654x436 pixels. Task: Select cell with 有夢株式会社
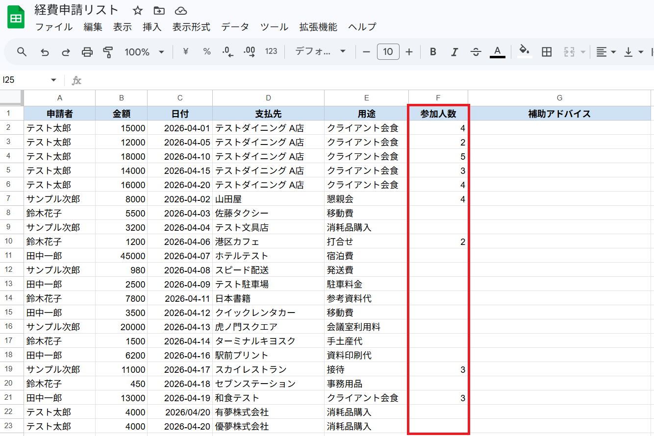coord(268,412)
